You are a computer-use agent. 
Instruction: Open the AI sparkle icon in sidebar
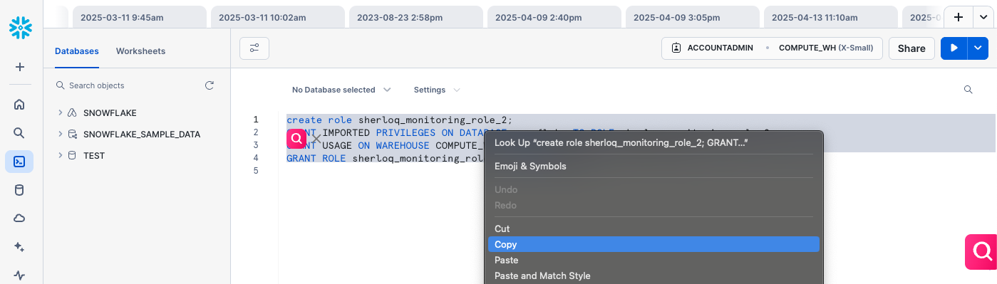[19, 247]
